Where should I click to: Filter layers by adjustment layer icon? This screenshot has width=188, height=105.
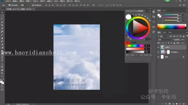pos(174,36)
